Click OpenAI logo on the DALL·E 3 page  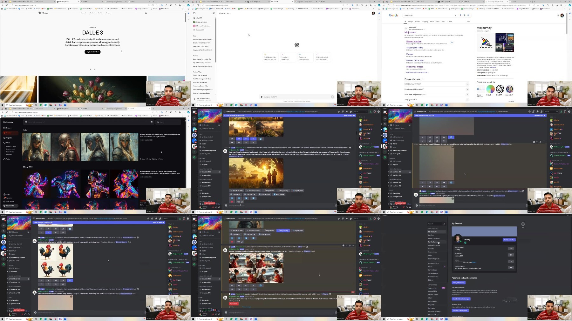click(44, 13)
